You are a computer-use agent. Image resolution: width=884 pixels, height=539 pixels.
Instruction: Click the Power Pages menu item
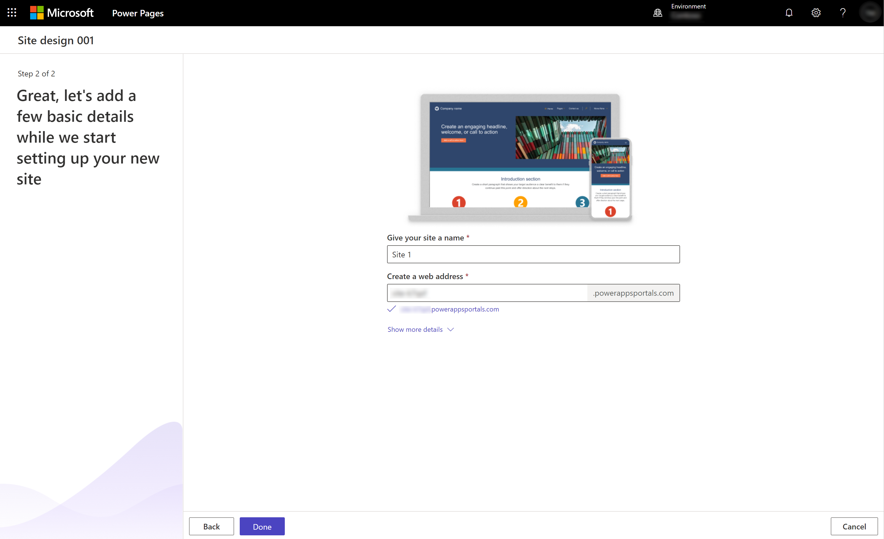point(138,13)
